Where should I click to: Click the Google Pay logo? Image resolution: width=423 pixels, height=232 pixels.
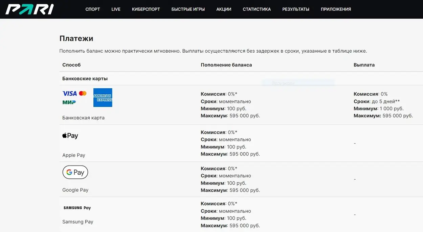(x=75, y=172)
